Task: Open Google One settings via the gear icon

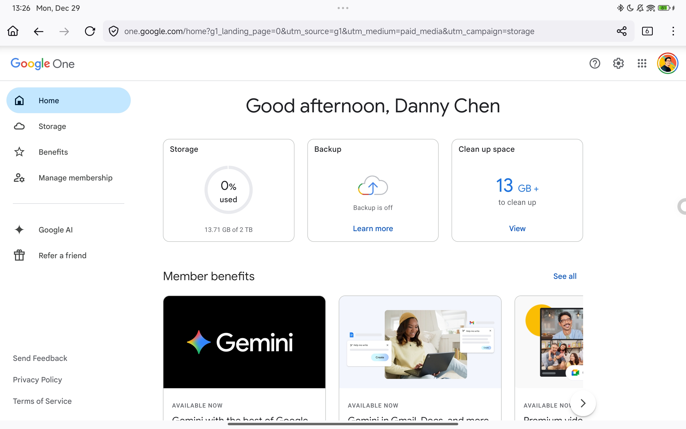Action: pos(618,63)
